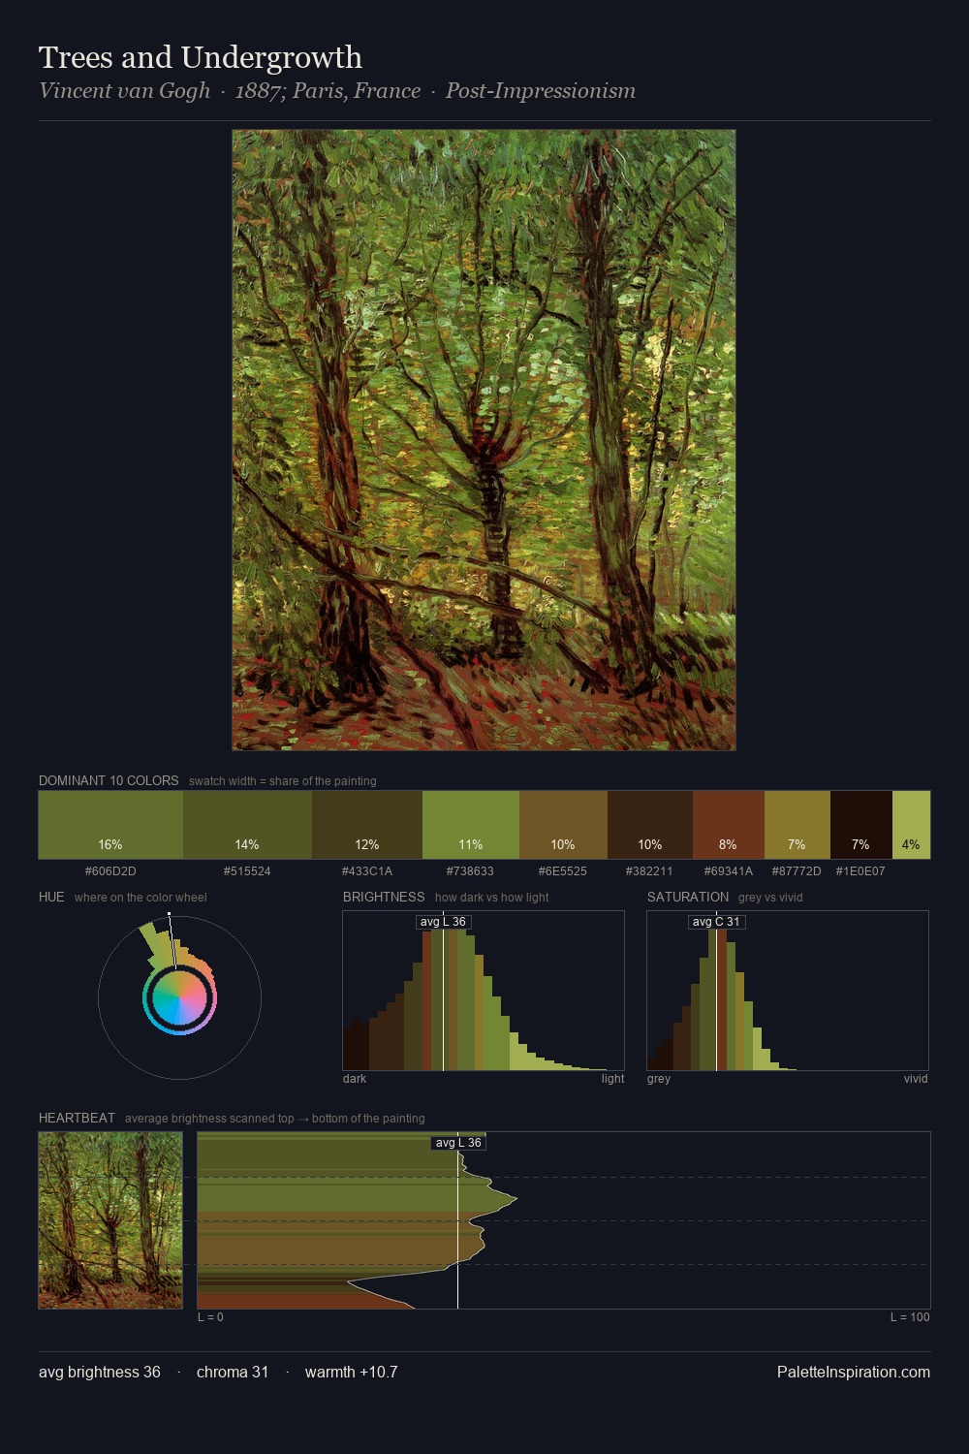Click the chroma 31 footer stat
Viewport: 969px width, 1454px height.
[233, 1372]
